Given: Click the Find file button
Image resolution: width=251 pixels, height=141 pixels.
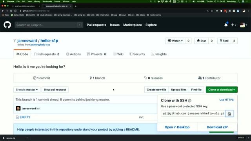Looking at the screenshot, I should click(196, 90).
